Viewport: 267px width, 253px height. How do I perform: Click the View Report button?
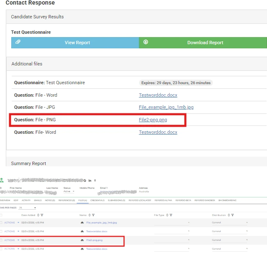pos(75,43)
